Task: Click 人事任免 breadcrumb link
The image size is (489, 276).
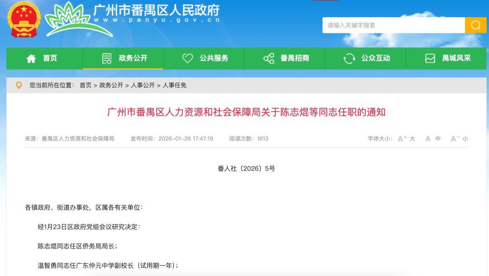Action: tap(174, 85)
